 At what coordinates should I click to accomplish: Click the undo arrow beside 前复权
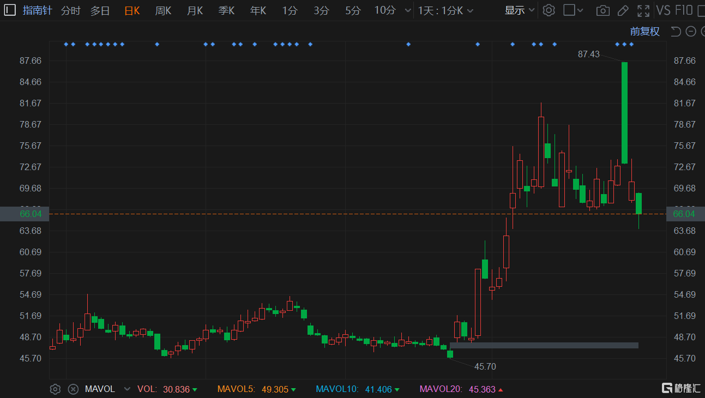tap(676, 32)
